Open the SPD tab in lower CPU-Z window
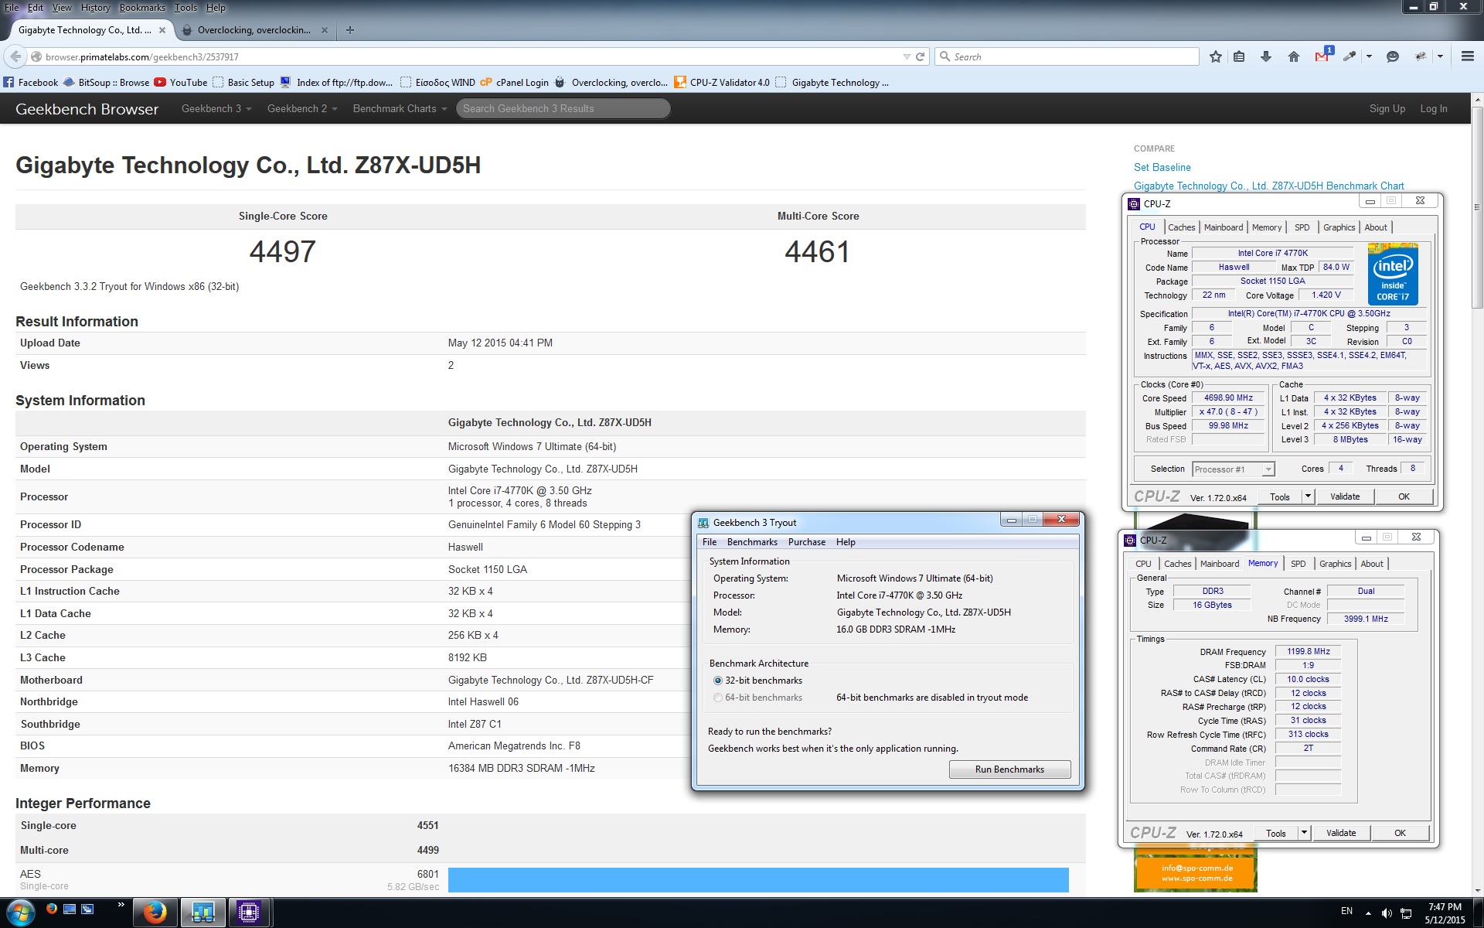The image size is (1484, 928). coord(1298,564)
